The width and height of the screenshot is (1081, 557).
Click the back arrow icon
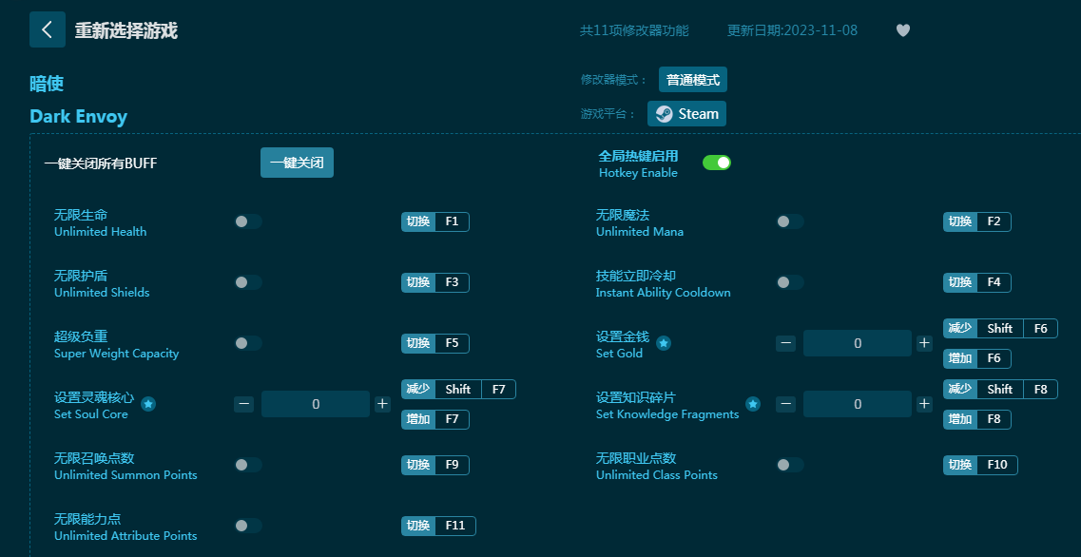click(48, 29)
